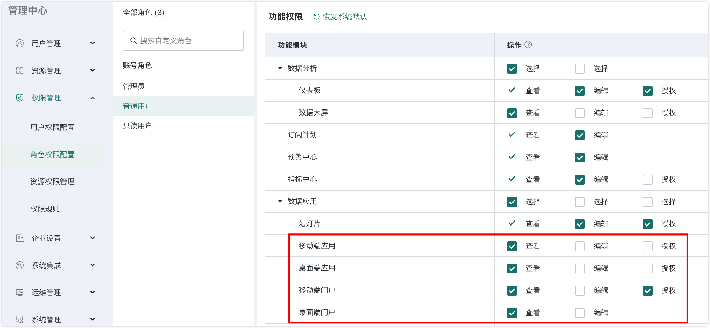Enable 编辑 permission for 数据大屏
The height and width of the screenshot is (328, 710).
(x=580, y=113)
